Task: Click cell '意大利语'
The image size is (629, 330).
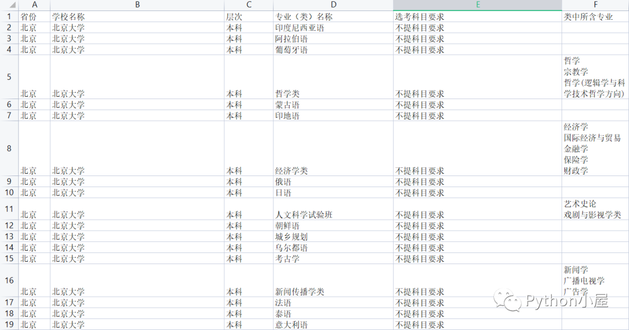Action: (x=333, y=324)
